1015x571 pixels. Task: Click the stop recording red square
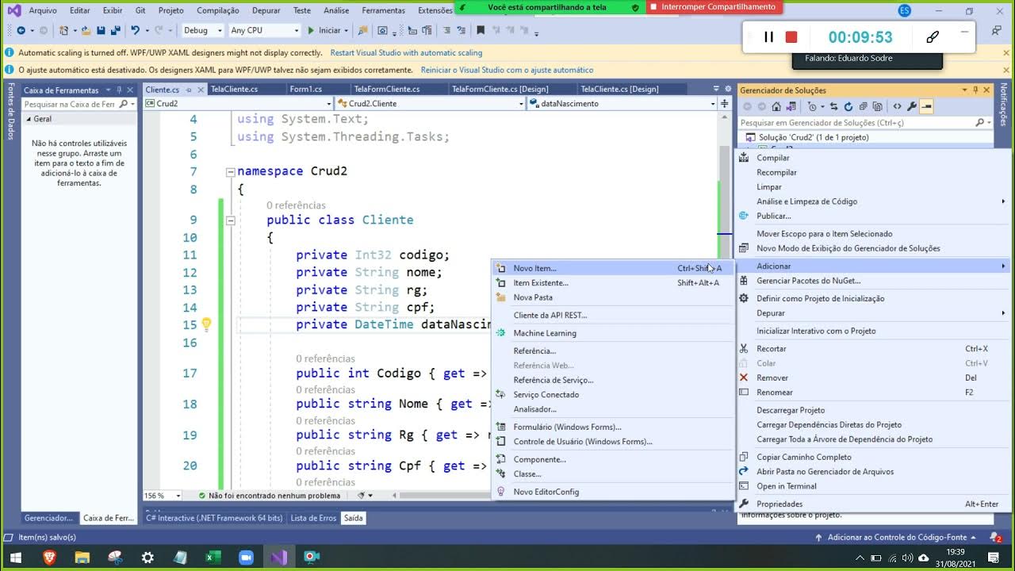pos(791,36)
